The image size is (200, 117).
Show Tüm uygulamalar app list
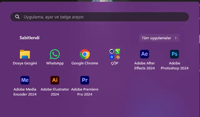pyautogui.click(x=159, y=38)
